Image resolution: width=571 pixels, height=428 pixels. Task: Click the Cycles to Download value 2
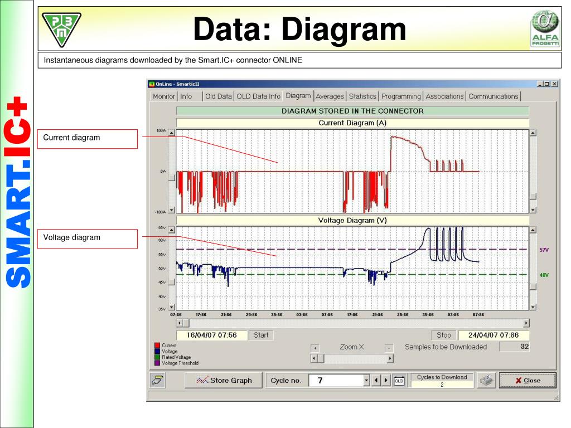point(442,385)
